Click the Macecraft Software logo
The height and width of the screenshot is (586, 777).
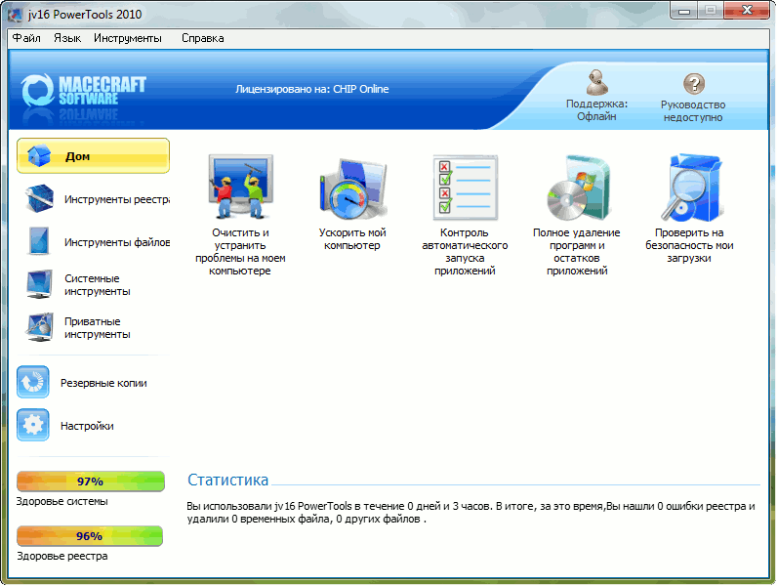[83, 90]
